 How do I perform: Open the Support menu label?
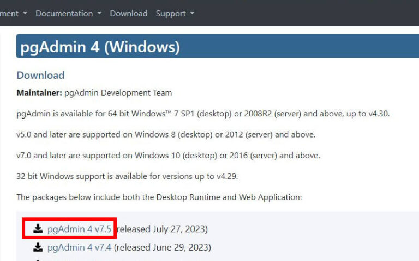pos(171,14)
